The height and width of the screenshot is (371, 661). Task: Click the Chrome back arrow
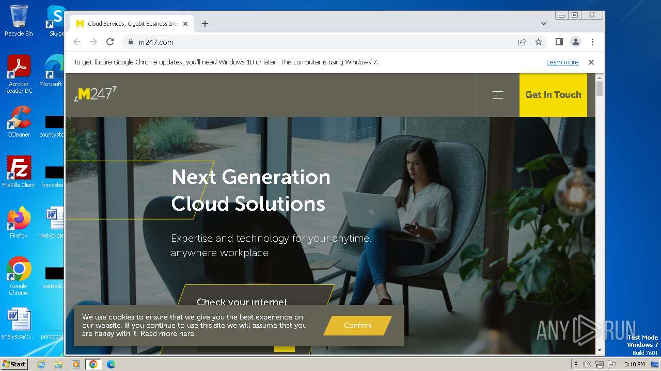pos(77,42)
